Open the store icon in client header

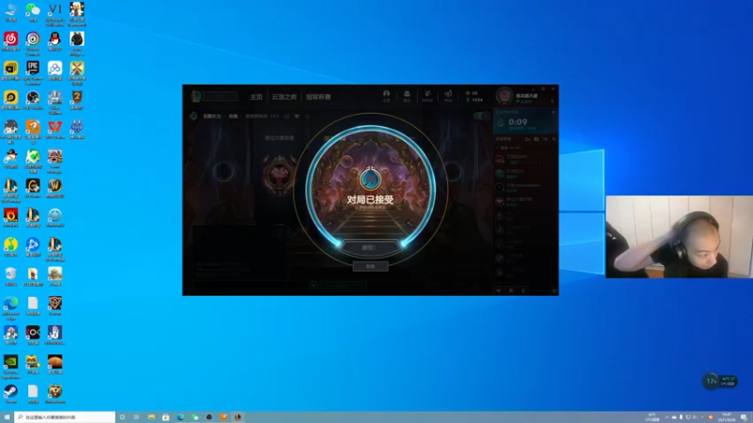click(x=448, y=96)
